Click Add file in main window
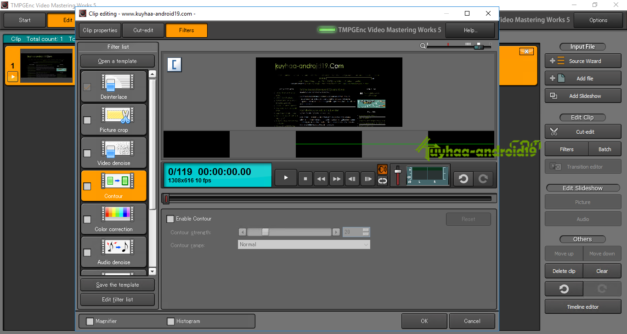Viewport: 627px width, 334px height. tap(583, 79)
